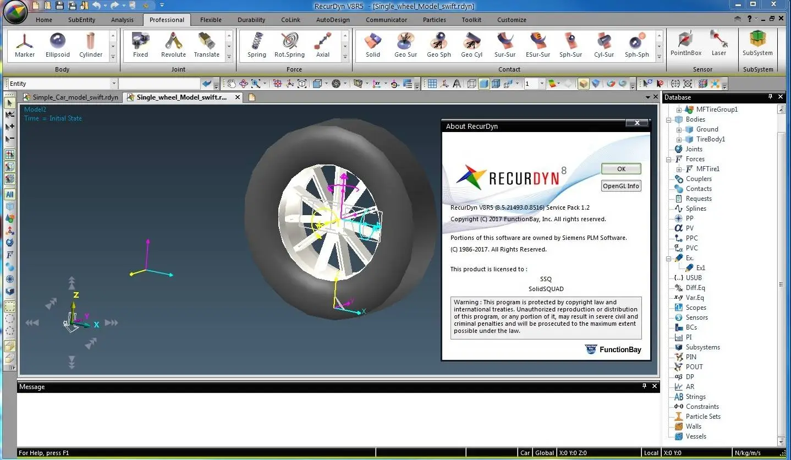Expand the Contact group gallery arrow
This screenshot has width=791, height=460.
(660, 57)
